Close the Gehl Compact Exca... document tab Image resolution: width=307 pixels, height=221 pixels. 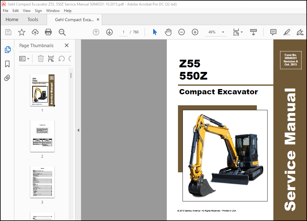pyautogui.click(x=98, y=20)
